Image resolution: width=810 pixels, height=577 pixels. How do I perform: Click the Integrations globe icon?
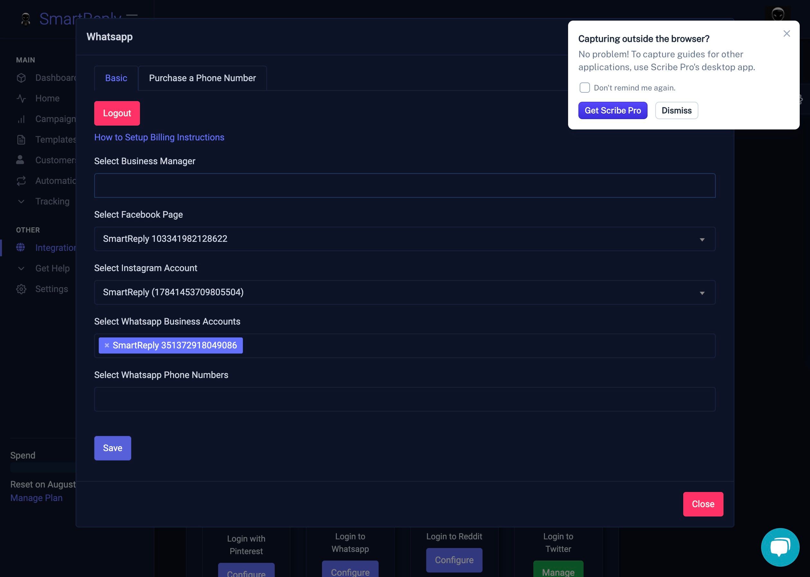(x=21, y=247)
